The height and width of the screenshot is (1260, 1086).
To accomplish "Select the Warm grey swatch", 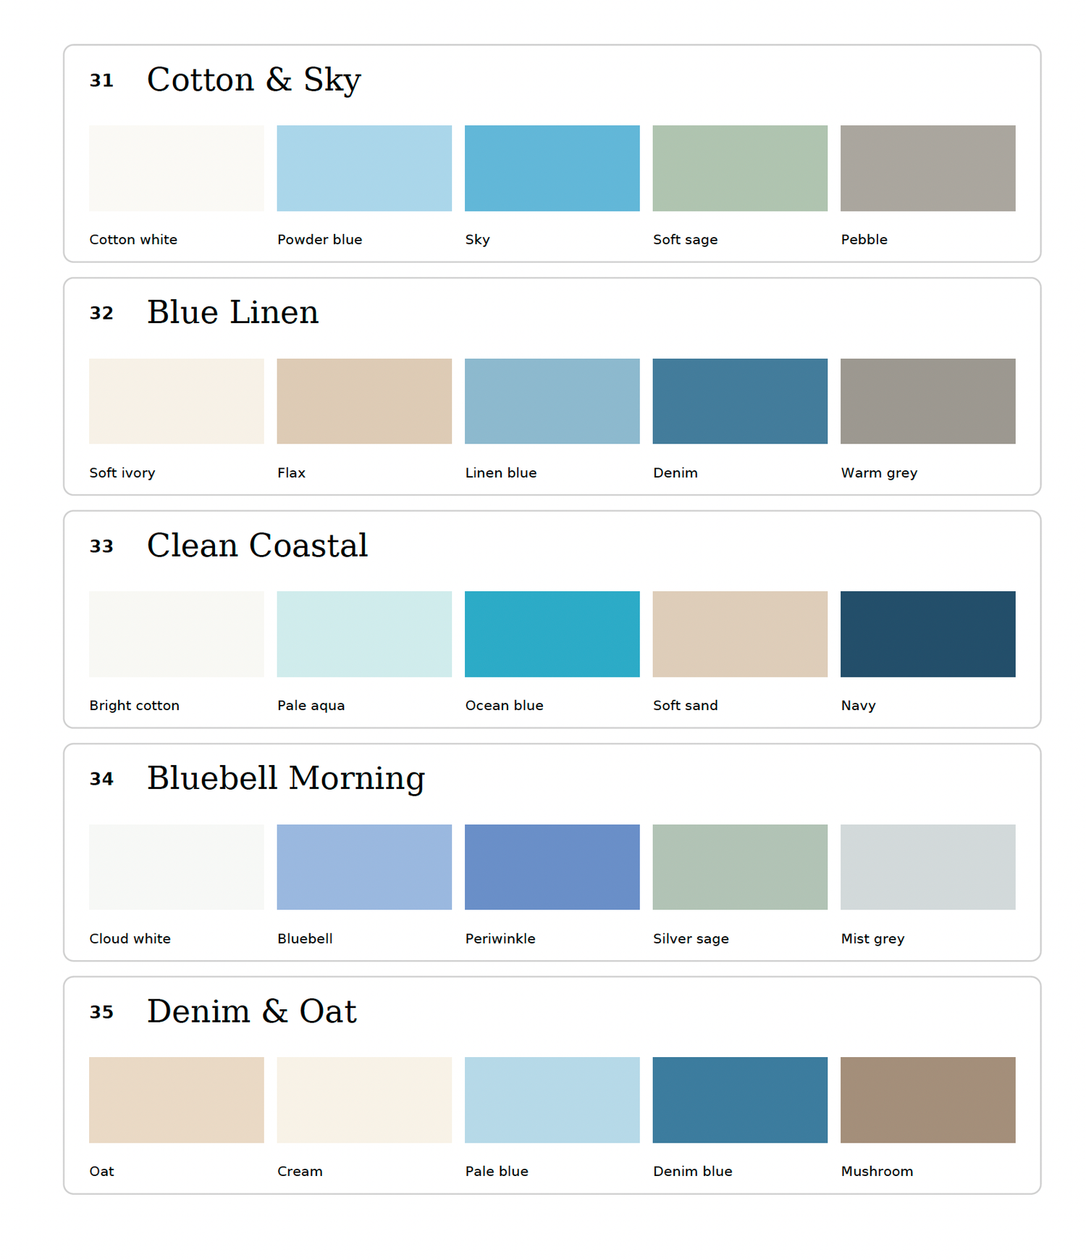I will tap(928, 401).
